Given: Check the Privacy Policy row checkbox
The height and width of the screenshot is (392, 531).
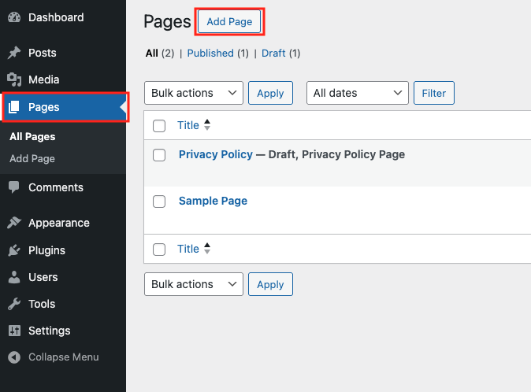Looking at the screenshot, I should [x=159, y=155].
